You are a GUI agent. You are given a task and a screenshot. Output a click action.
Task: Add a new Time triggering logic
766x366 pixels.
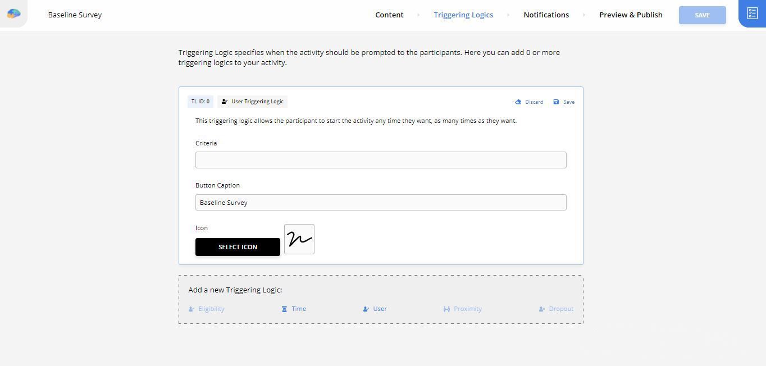[294, 309]
